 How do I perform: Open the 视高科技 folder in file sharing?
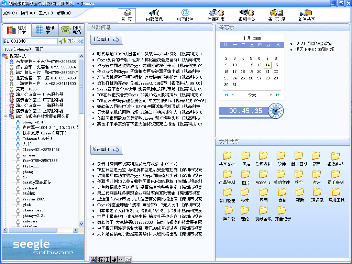[x=335, y=159]
